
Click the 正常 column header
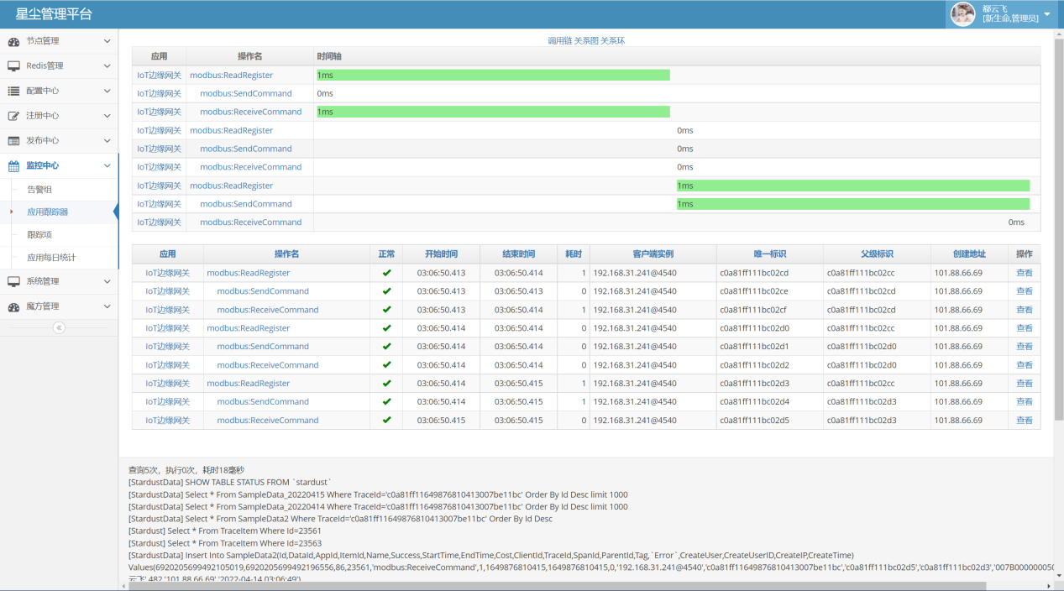[x=386, y=254]
